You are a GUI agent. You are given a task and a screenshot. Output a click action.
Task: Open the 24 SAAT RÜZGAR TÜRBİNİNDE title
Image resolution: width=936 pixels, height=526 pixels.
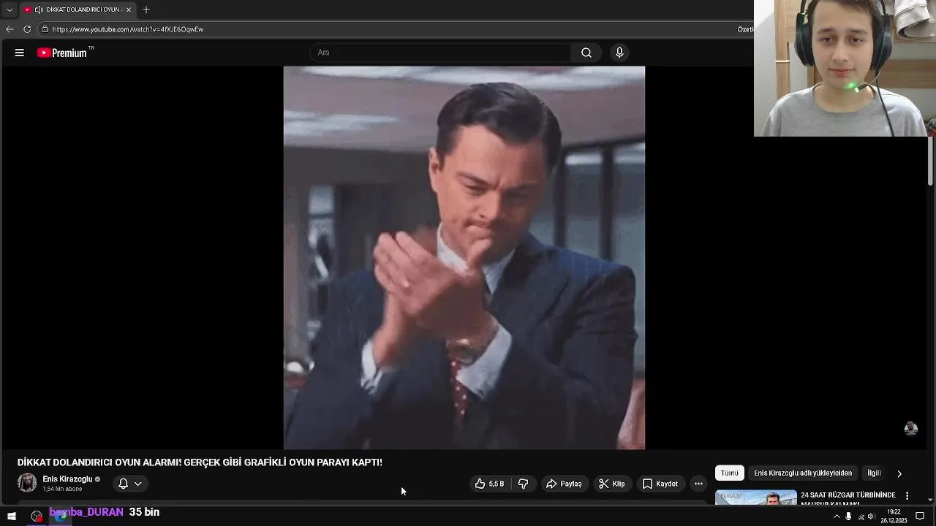point(848,498)
